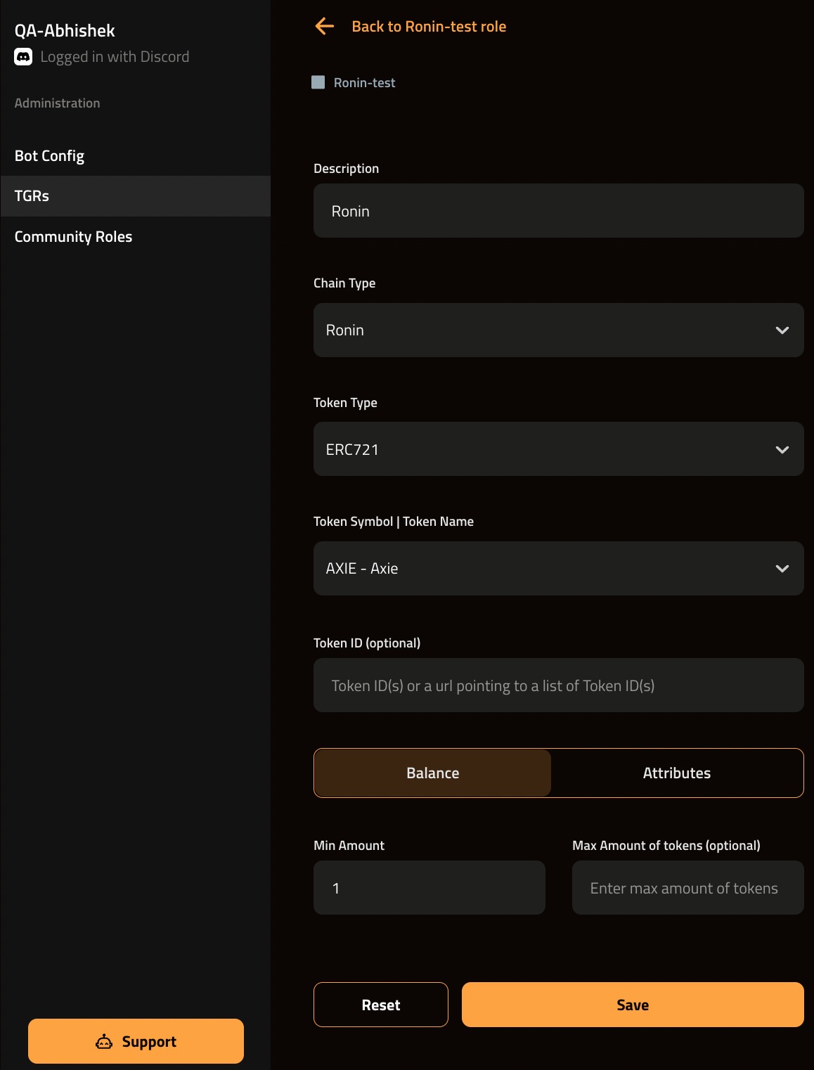
Task: Open the AXIE - Axie token dropdown
Action: pyautogui.click(x=558, y=569)
